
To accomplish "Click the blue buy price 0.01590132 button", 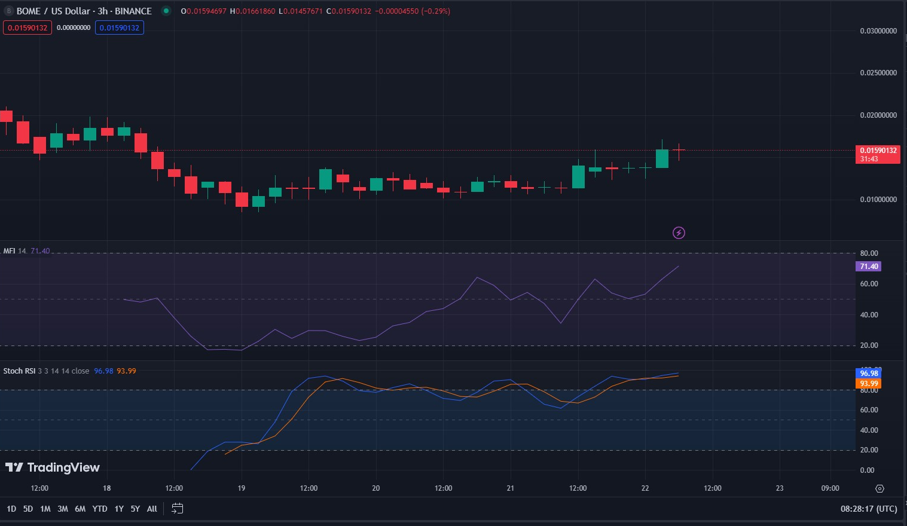I will click(x=120, y=27).
